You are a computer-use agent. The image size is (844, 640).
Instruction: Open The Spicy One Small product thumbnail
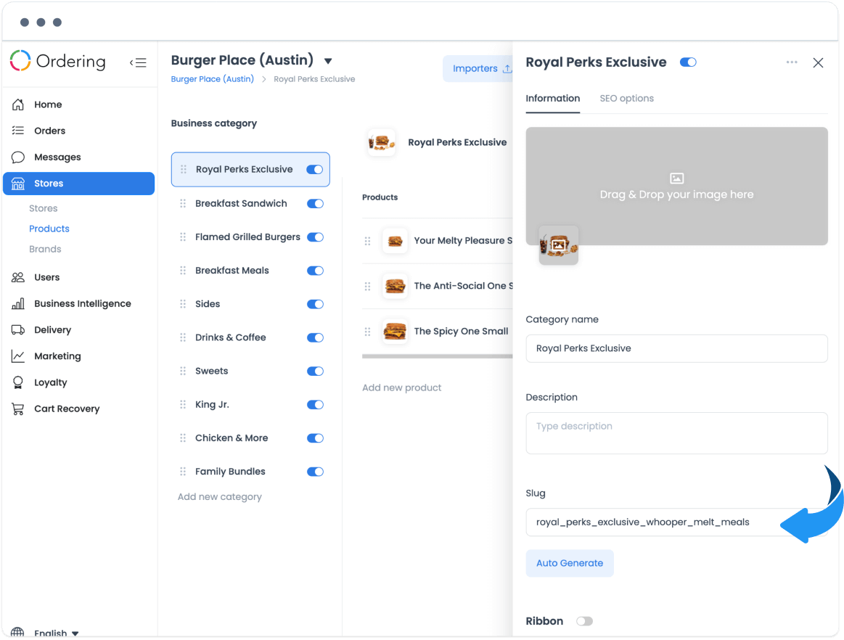click(395, 332)
